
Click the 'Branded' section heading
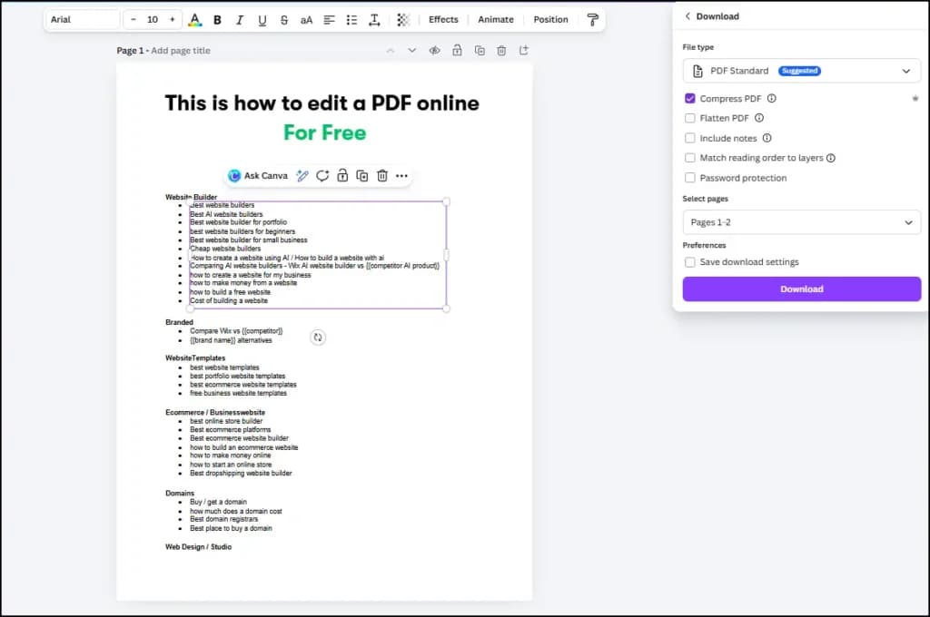pyautogui.click(x=179, y=322)
